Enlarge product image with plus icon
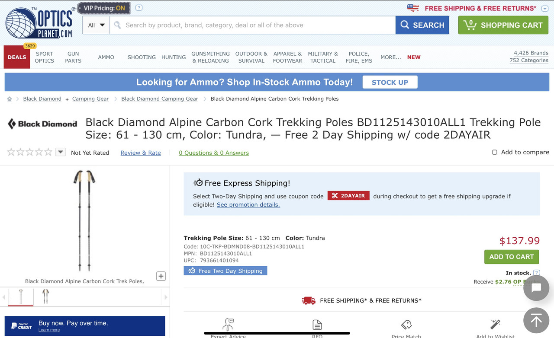The width and height of the screenshot is (554, 338). point(161,276)
